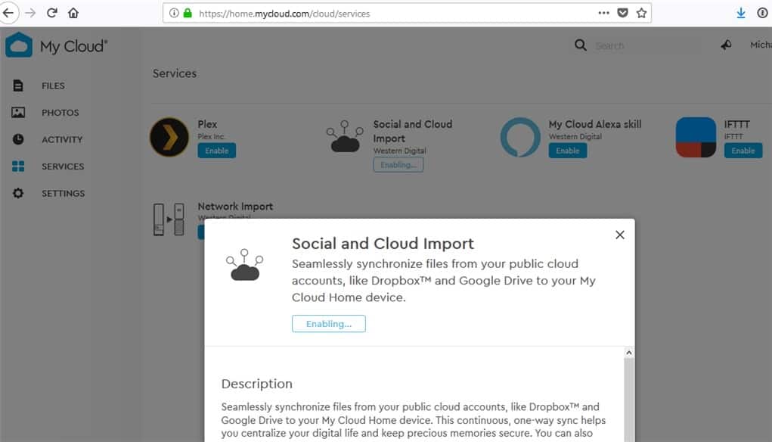Save page to Pocket icon
This screenshot has width=772, height=442.
[x=622, y=14]
